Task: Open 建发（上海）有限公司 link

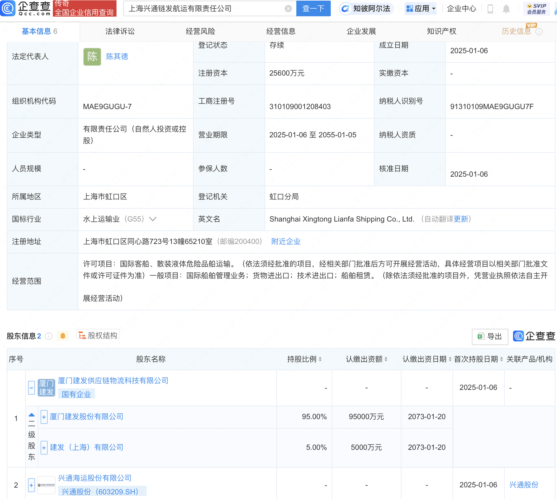Action: coord(86,447)
